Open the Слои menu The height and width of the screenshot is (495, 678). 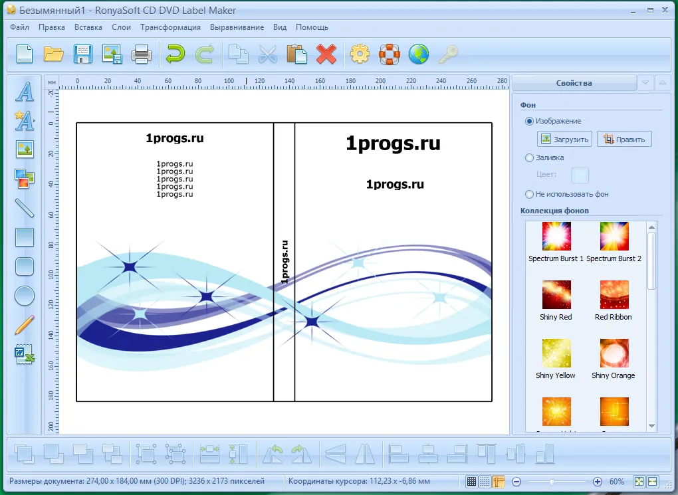[121, 27]
